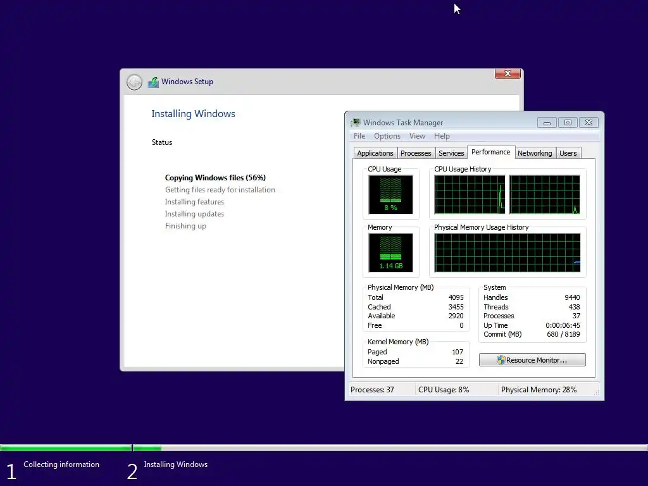Screen dimensions: 648x486
Task: Click the Windows Setup title icon
Action: [x=153, y=82]
